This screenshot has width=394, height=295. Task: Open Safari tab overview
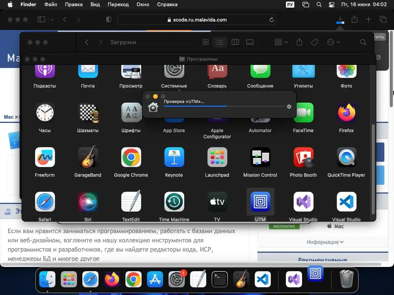tap(383, 19)
